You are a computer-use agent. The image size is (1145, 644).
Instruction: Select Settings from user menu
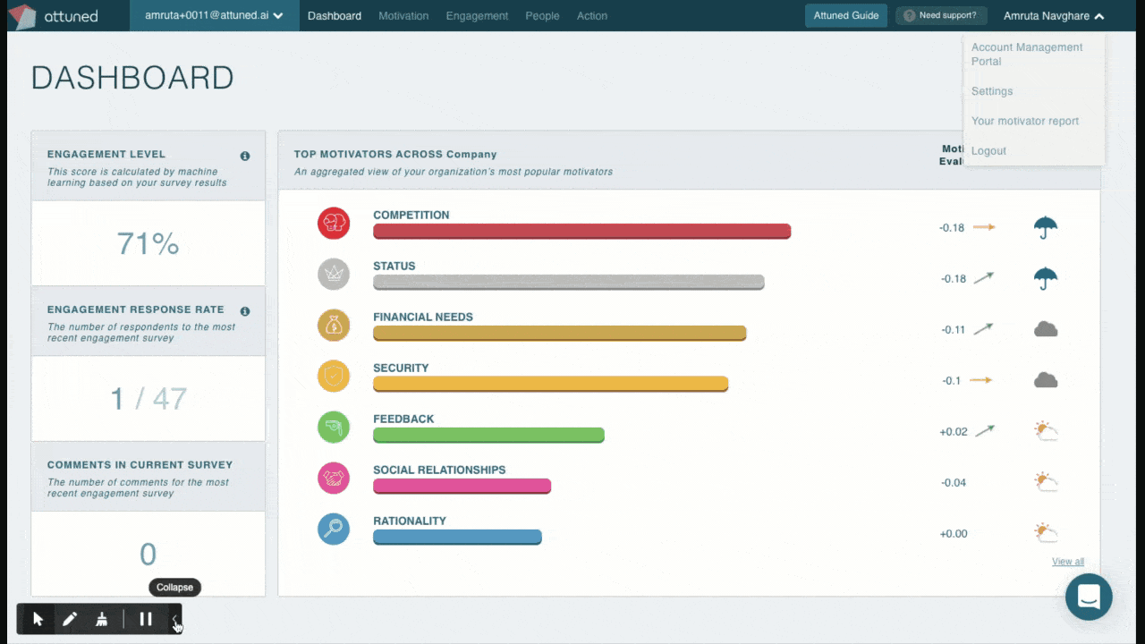[x=992, y=91]
